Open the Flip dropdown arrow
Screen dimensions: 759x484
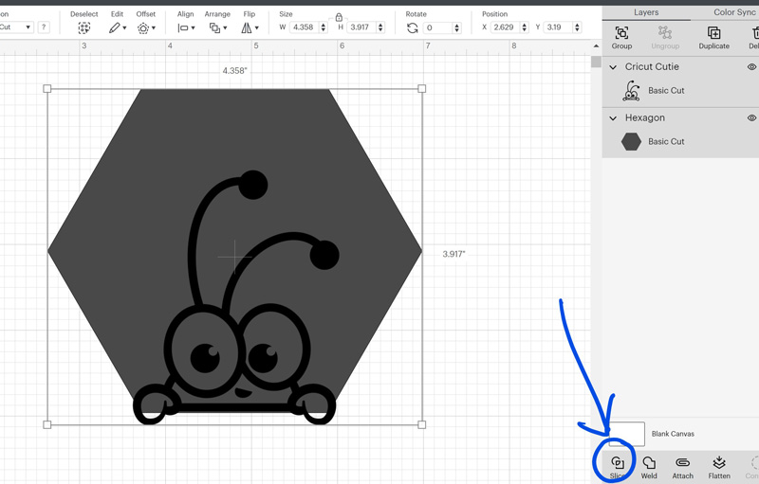coord(256,28)
